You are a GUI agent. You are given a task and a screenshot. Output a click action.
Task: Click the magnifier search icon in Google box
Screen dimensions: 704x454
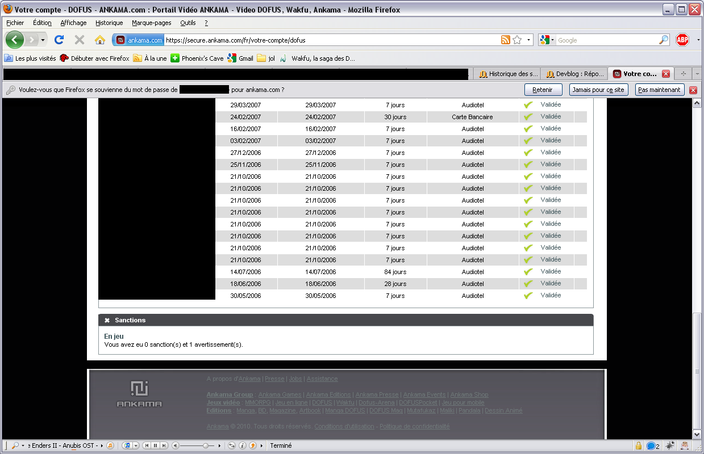coord(664,40)
